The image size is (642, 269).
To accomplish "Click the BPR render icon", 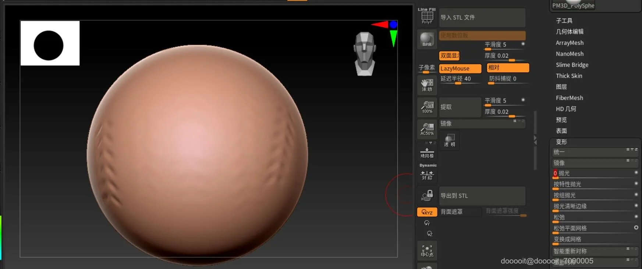I will pyautogui.click(x=427, y=39).
